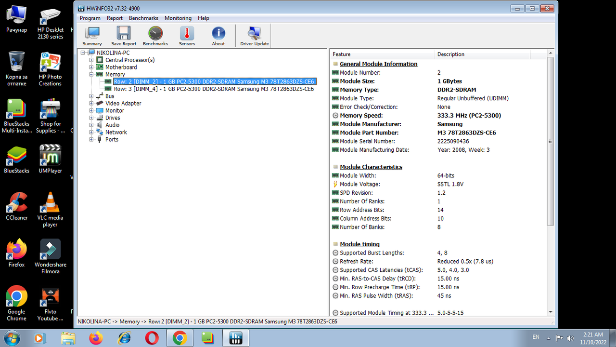Select the Audio speaker tree icon

100,125
